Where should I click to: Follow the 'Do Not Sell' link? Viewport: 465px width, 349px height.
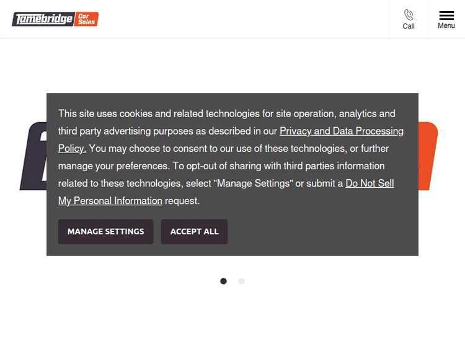point(370,183)
